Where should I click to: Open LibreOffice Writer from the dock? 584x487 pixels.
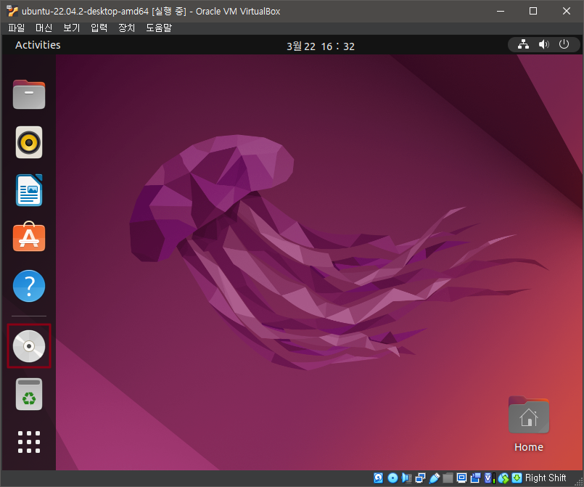pos(29,190)
